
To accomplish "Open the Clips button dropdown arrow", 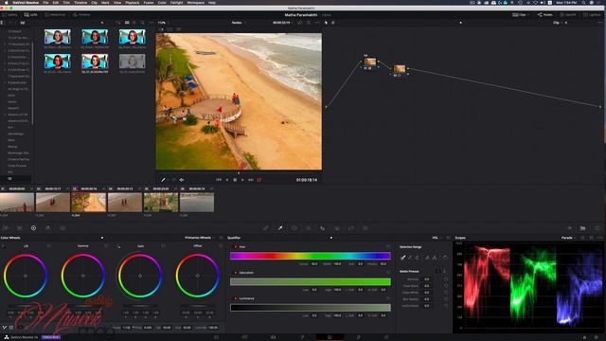I will point(528,15).
